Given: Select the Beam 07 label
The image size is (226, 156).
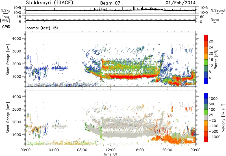Looking at the screenshot, I should point(110,3).
